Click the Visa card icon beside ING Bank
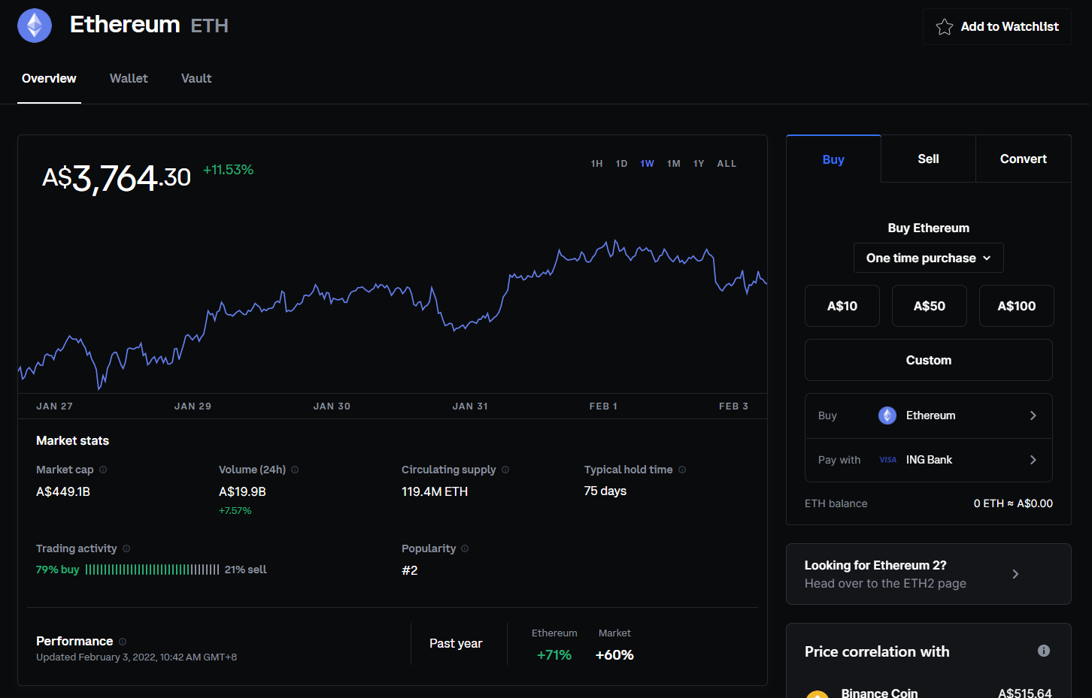The height and width of the screenshot is (698, 1092). click(887, 460)
